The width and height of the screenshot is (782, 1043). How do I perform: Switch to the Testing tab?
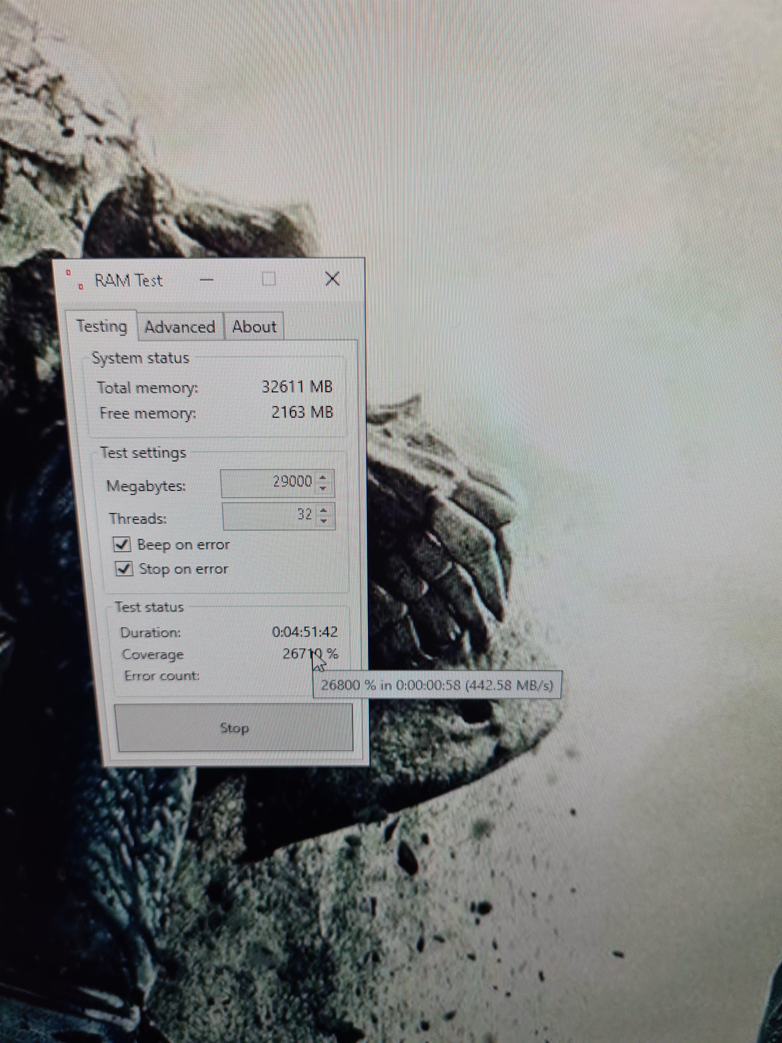click(x=102, y=326)
